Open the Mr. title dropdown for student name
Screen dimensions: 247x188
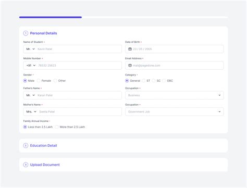pyautogui.click(x=31, y=49)
